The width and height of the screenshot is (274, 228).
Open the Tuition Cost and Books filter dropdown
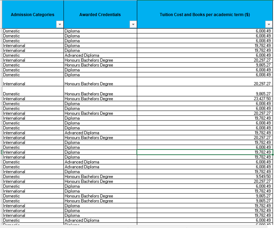pyautogui.click(x=269, y=24)
